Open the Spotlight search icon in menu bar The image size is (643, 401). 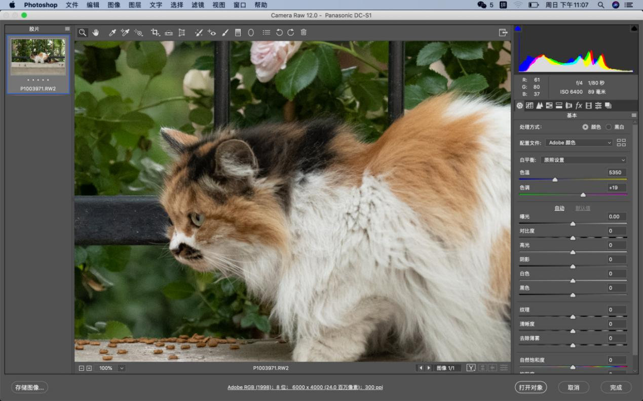[601, 5]
